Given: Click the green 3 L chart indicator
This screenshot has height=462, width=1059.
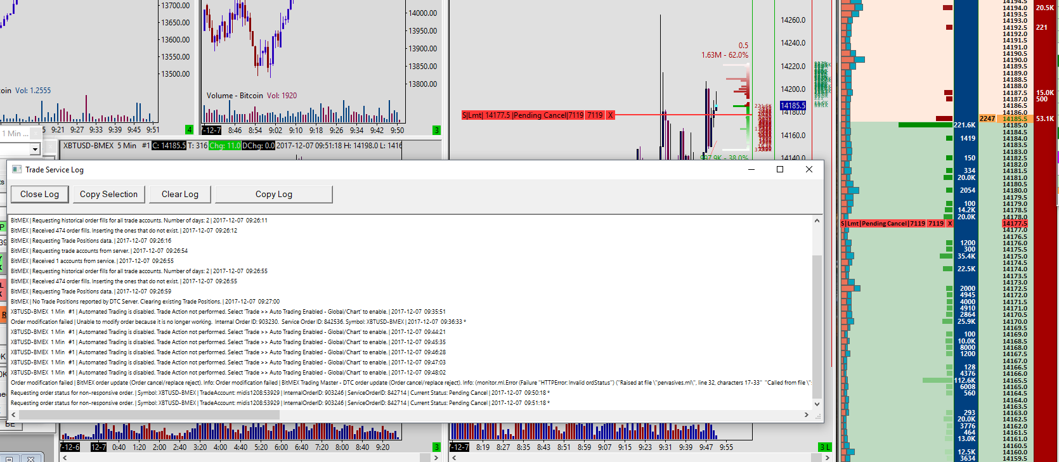Looking at the screenshot, I should pos(825,447).
